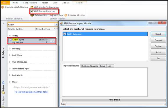Clear the search with the X icon
Screen dimensions: 168x108
tap(56, 25)
